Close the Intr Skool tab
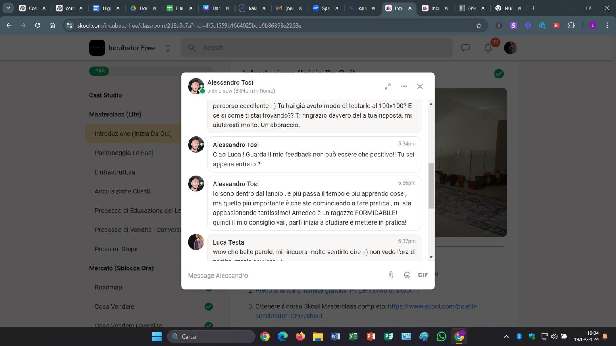Screen dimensions: 616x346 pyautogui.click(x=410, y=8)
